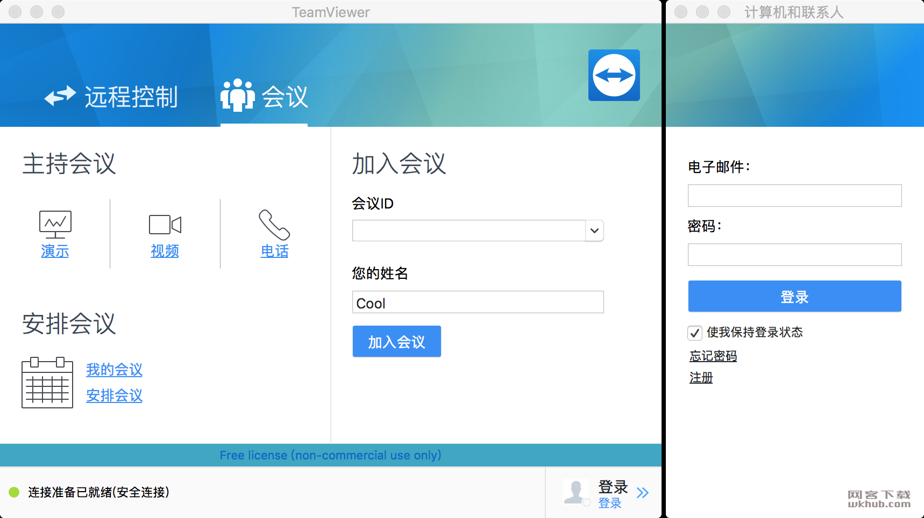Uncheck the 使我保持登录状态 checkbox
Screen dimensions: 924x518
pyautogui.click(x=694, y=333)
